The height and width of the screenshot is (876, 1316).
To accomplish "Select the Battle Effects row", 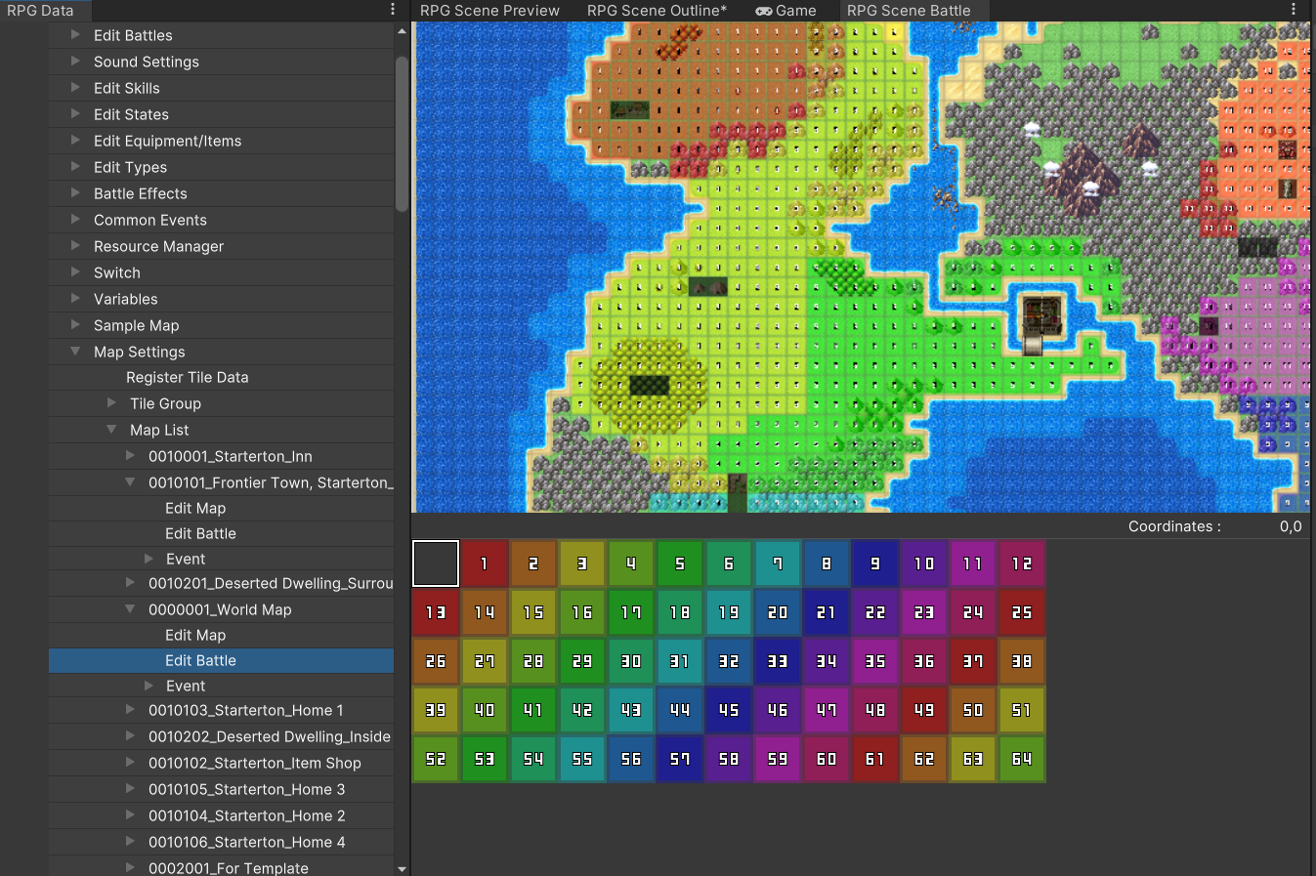I will 221,193.
